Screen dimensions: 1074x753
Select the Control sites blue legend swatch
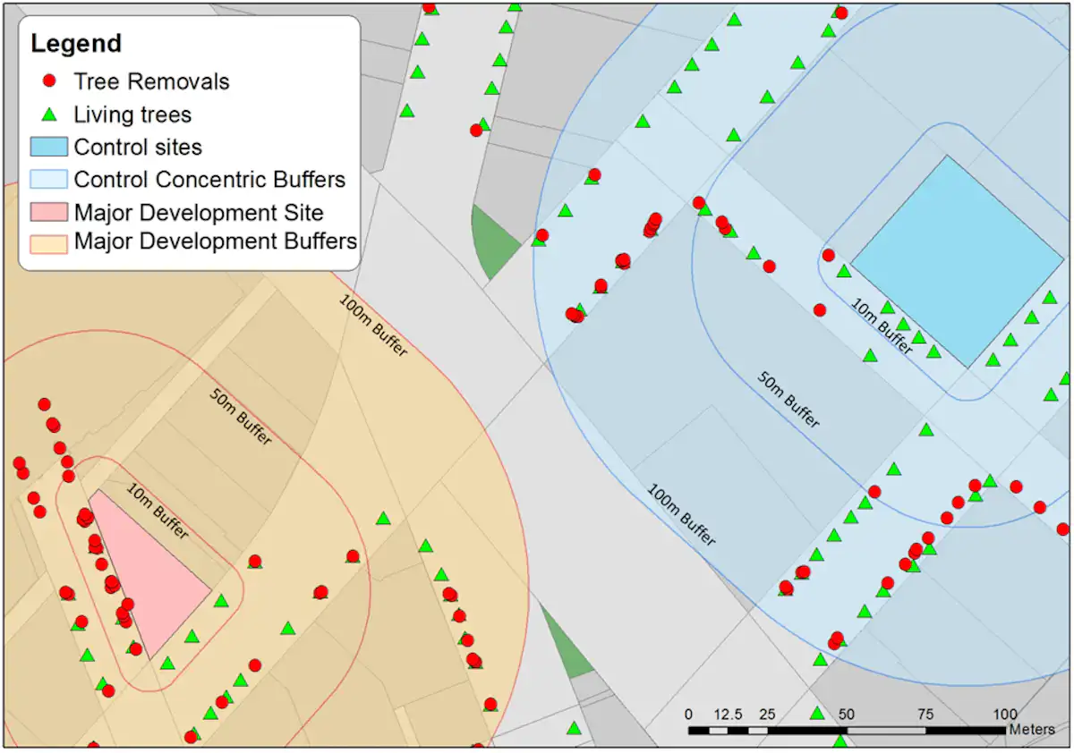pyautogui.click(x=49, y=147)
